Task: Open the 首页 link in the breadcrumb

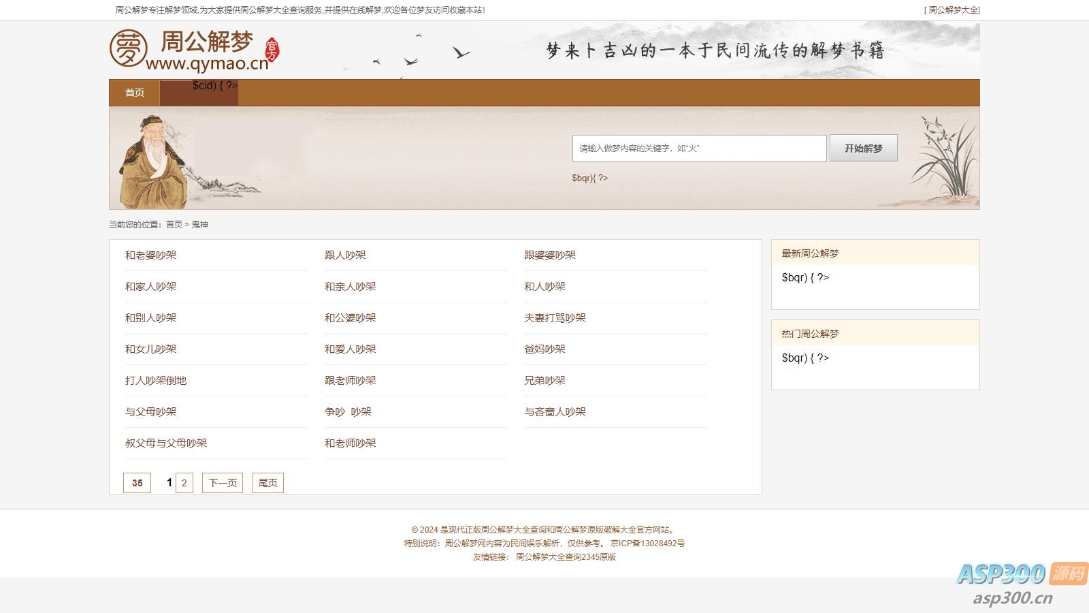Action: 173,223
